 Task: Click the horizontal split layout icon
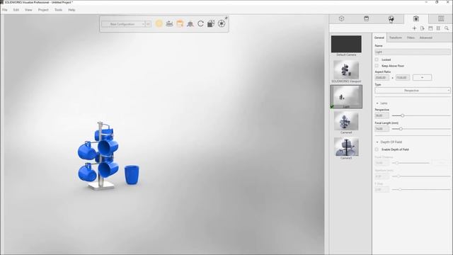pyautogui.click(x=430, y=28)
